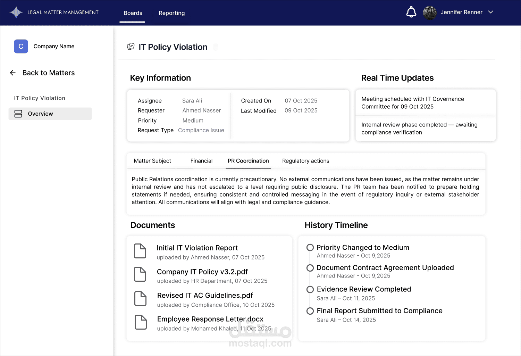Switch to the Reporting tab
The image size is (521, 356).
point(172,13)
